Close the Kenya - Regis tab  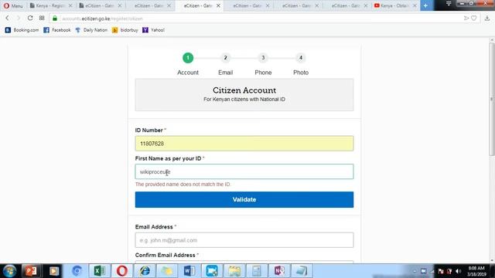point(70,5)
